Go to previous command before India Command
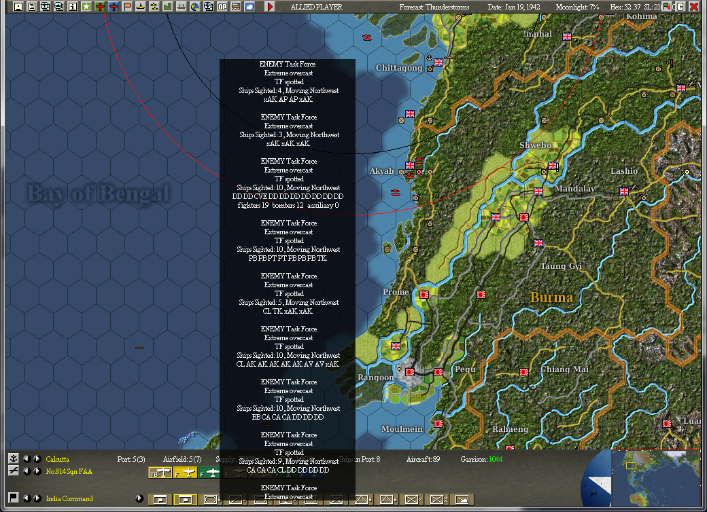 [27, 498]
